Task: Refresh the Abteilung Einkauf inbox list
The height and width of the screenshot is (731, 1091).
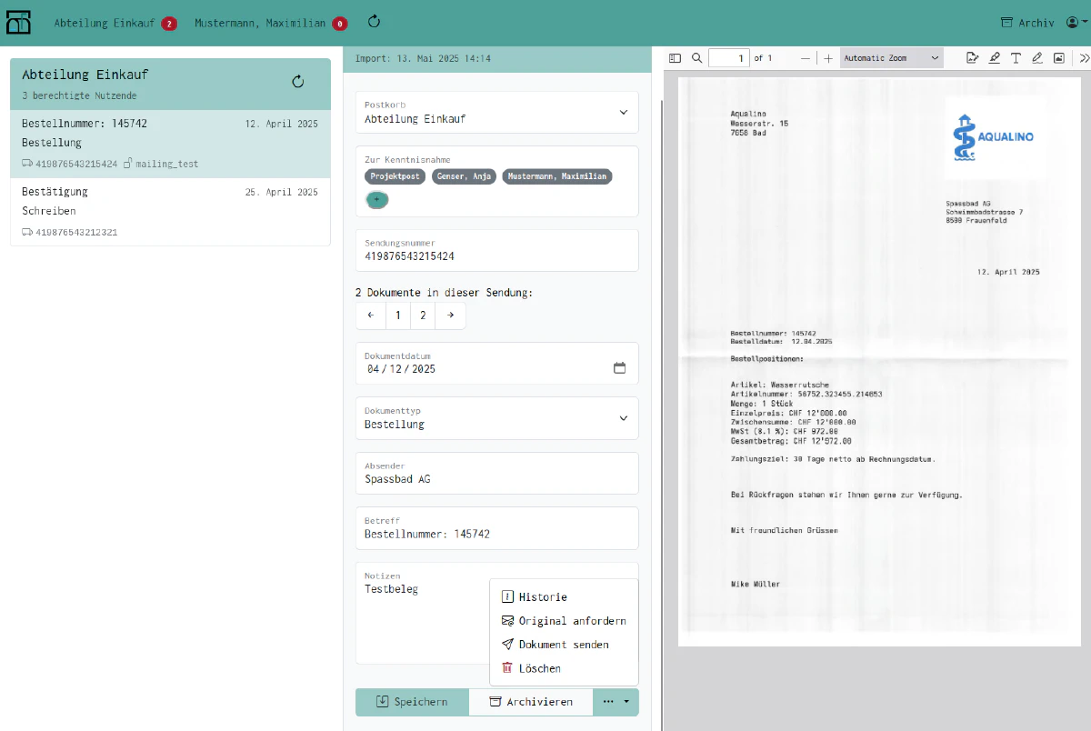Action: click(x=297, y=82)
